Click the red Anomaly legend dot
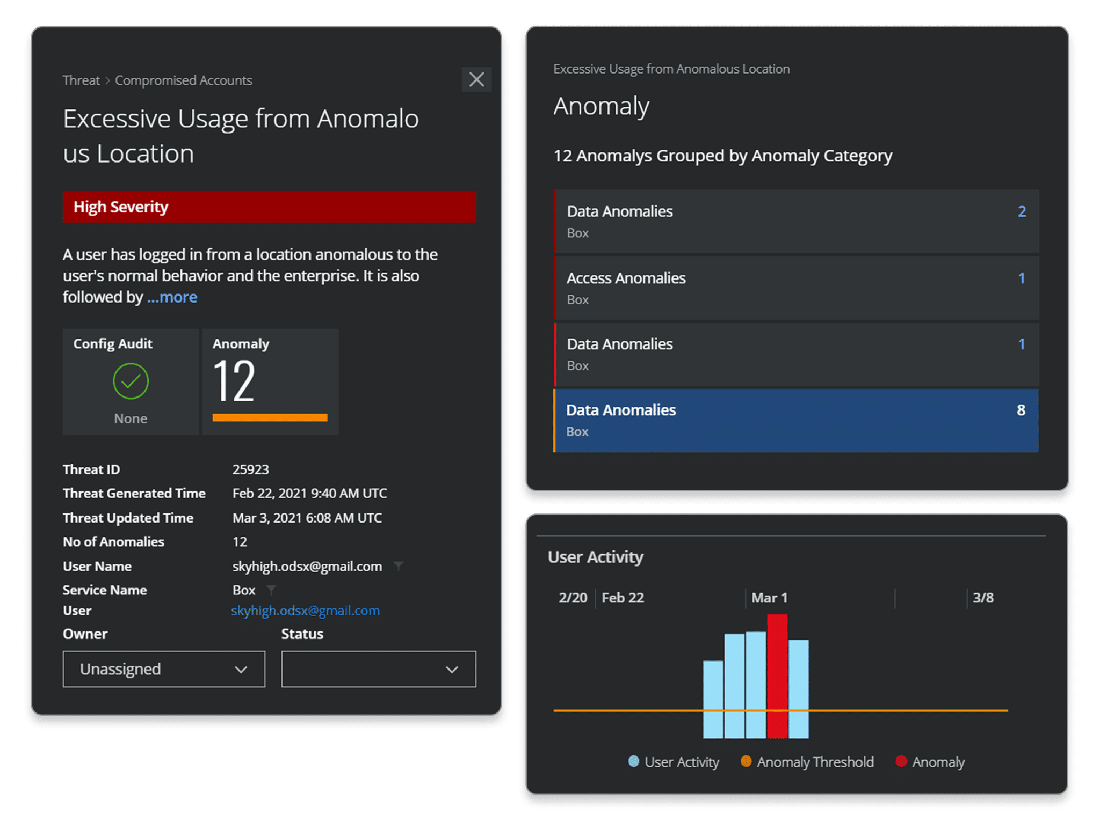Image resolution: width=1100 pixels, height=823 pixels. coord(901,761)
